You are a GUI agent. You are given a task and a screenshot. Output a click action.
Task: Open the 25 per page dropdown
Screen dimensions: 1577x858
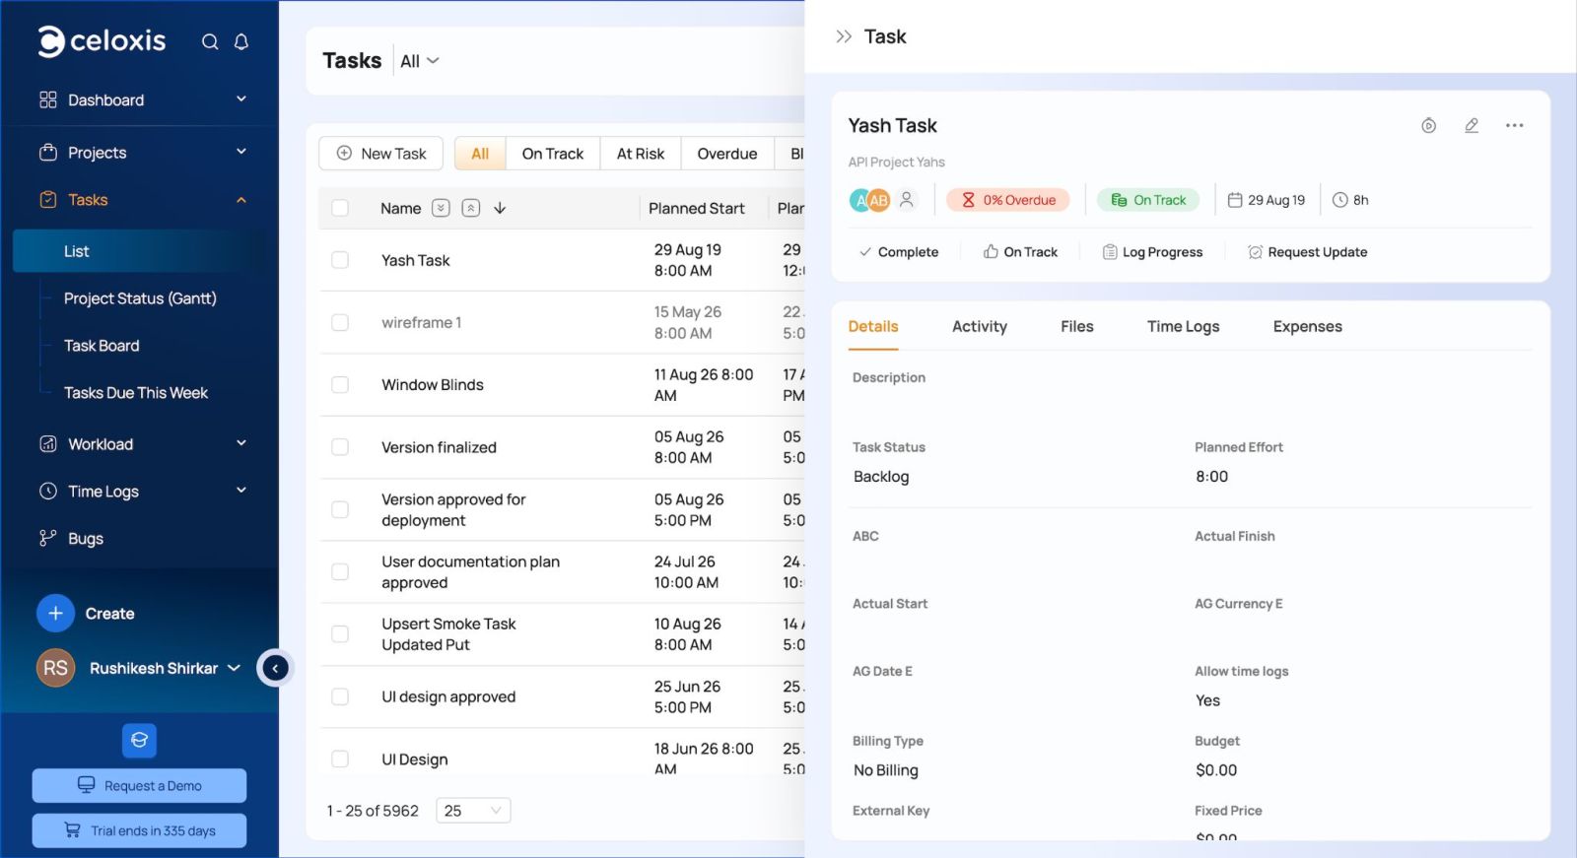click(x=473, y=811)
